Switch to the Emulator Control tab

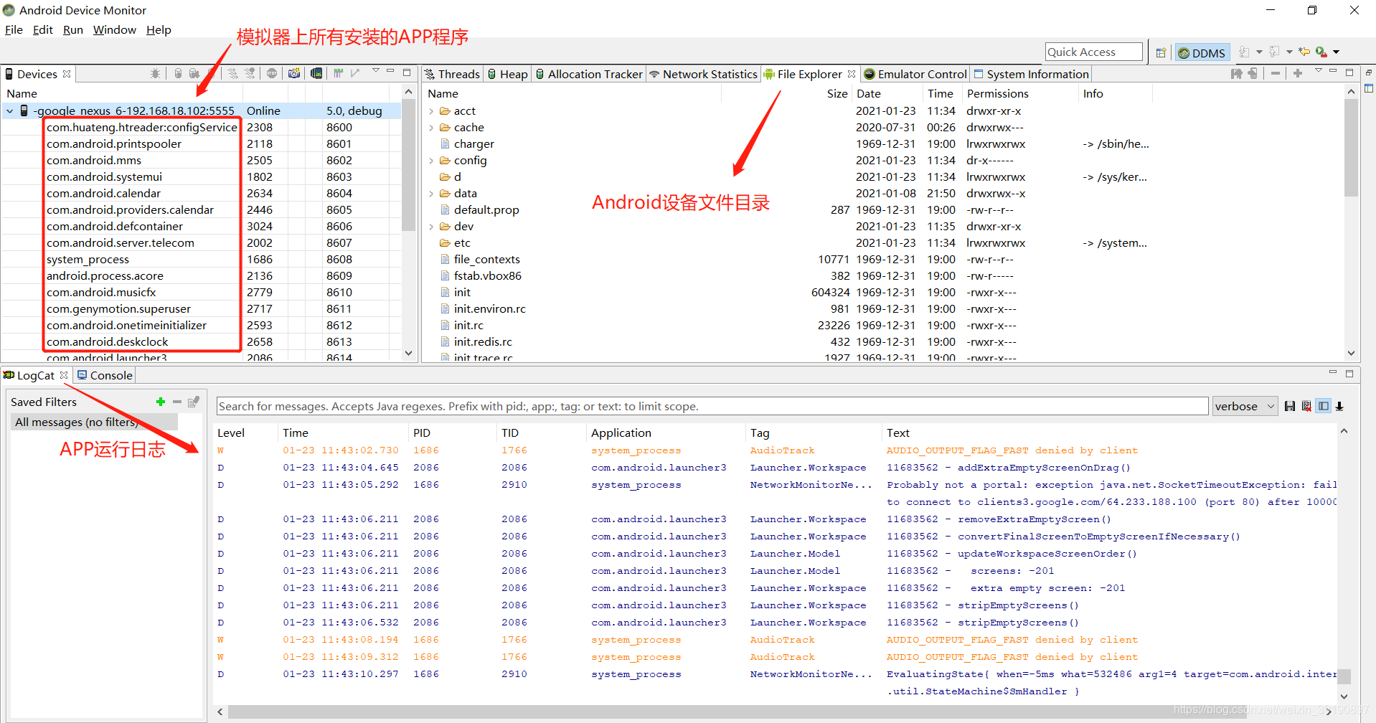click(x=915, y=74)
